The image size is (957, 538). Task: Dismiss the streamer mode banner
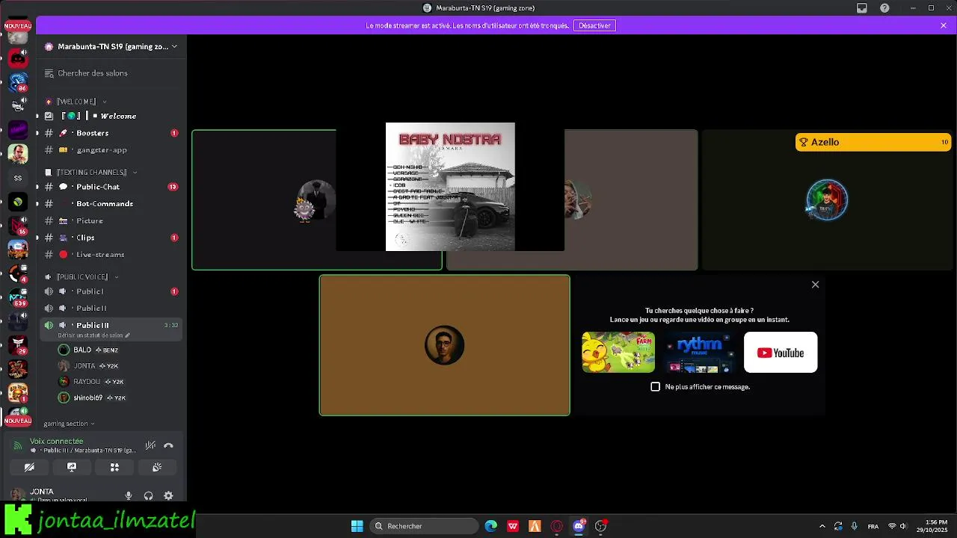tap(944, 25)
